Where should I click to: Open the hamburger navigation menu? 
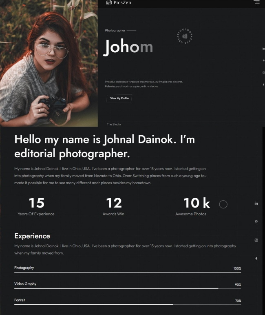click(256, 2)
